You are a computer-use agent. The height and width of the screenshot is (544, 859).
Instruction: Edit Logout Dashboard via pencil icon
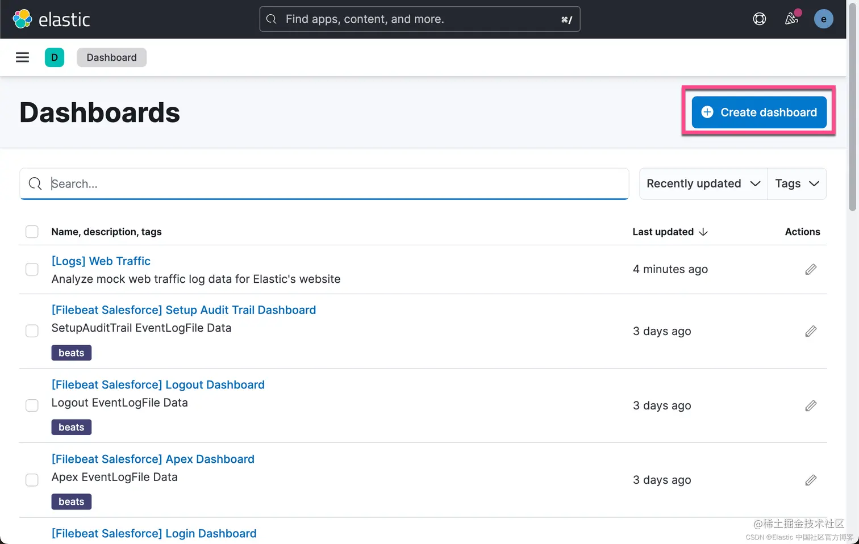811,405
